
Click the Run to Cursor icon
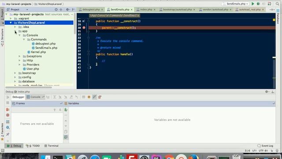pos(77,97)
